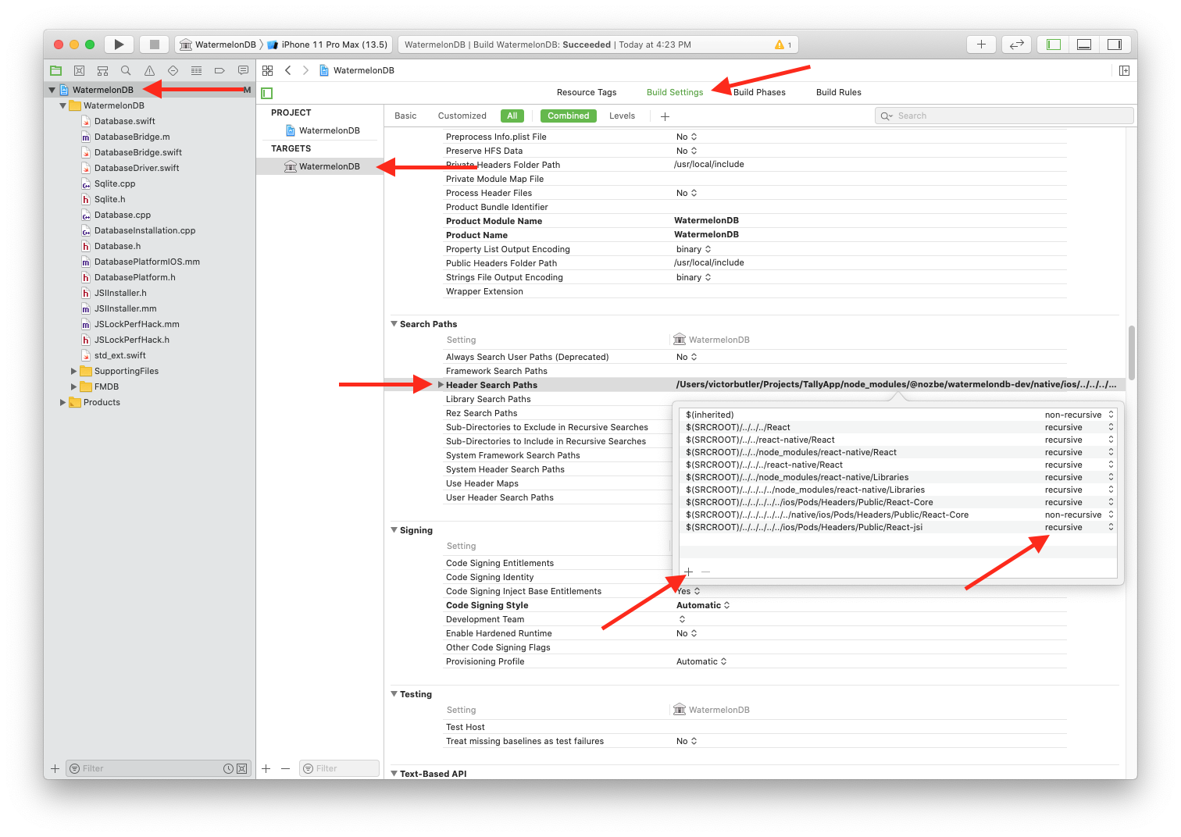The width and height of the screenshot is (1181, 837).
Task: Switch to the Build Phases tab
Action: coord(759,92)
